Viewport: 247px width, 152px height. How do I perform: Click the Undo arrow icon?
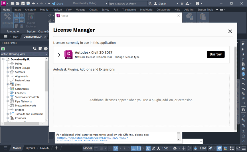34,3
